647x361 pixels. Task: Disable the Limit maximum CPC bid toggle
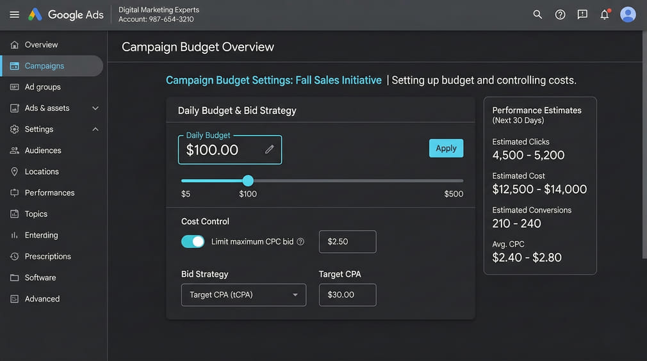coord(193,241)
